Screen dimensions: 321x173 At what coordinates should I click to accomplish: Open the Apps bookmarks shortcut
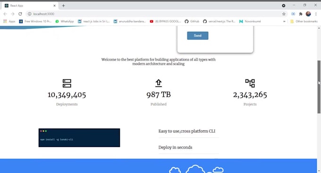tap(9, 21)
